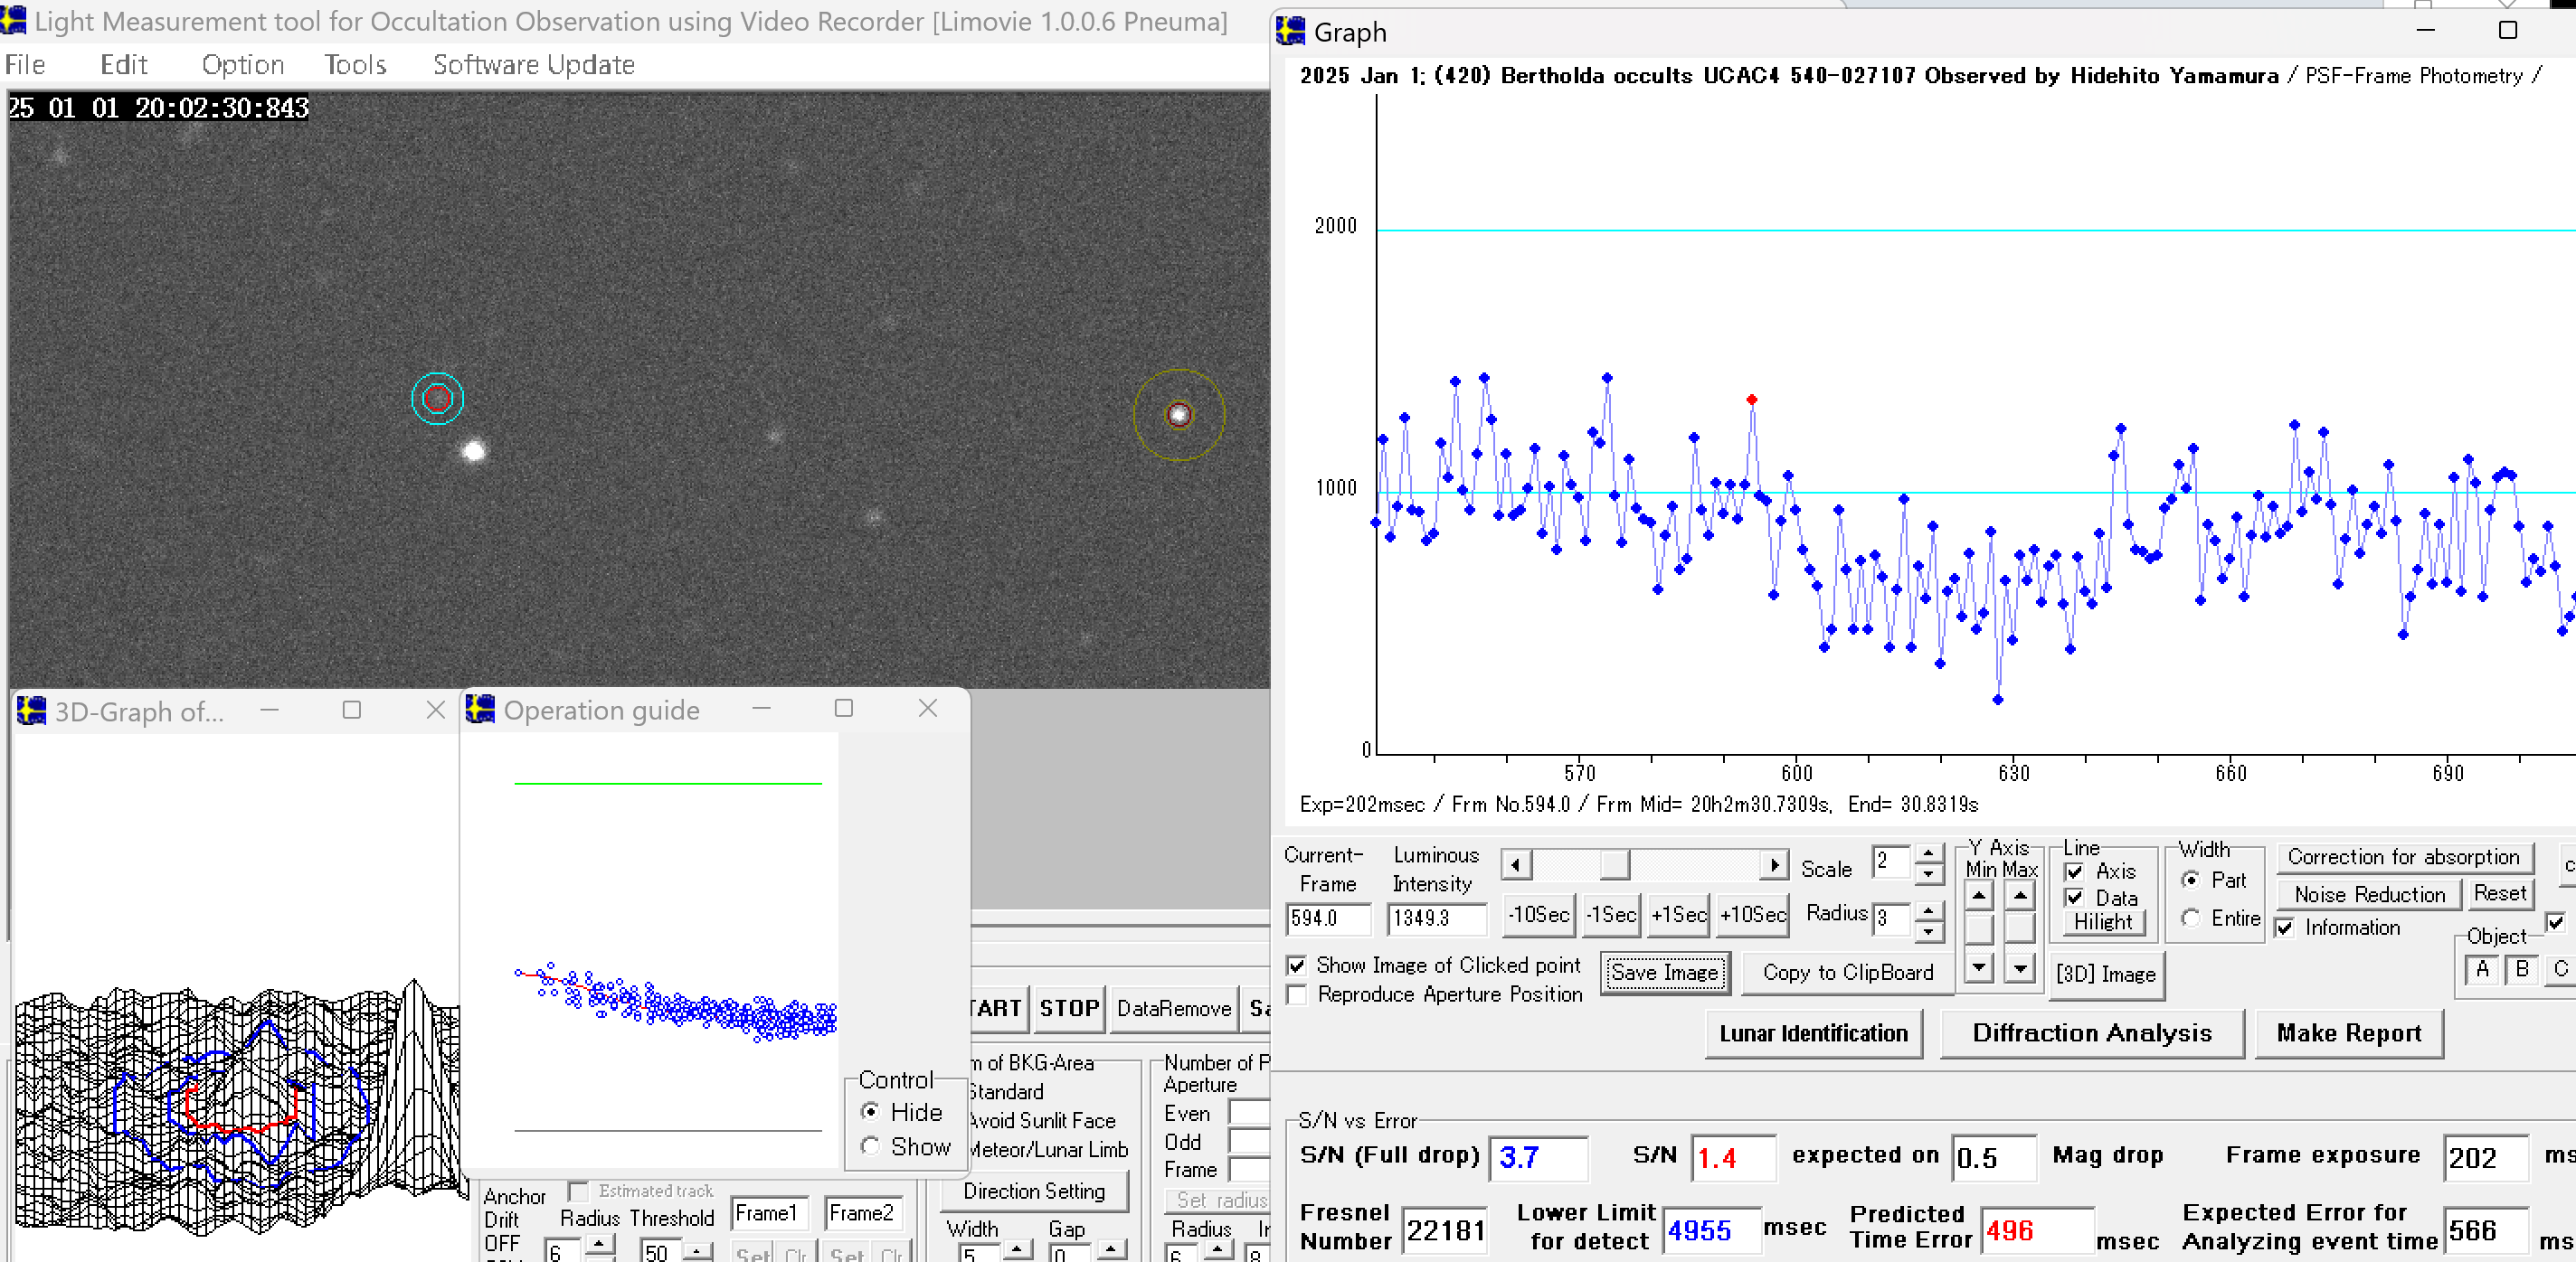Screen dimensions: 2576x1262
Task: Increase the Scale value with up spinner
Action: point(1928,852)
